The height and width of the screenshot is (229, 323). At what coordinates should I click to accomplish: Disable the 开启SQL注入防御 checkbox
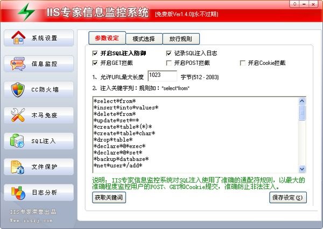coord(95,53)
